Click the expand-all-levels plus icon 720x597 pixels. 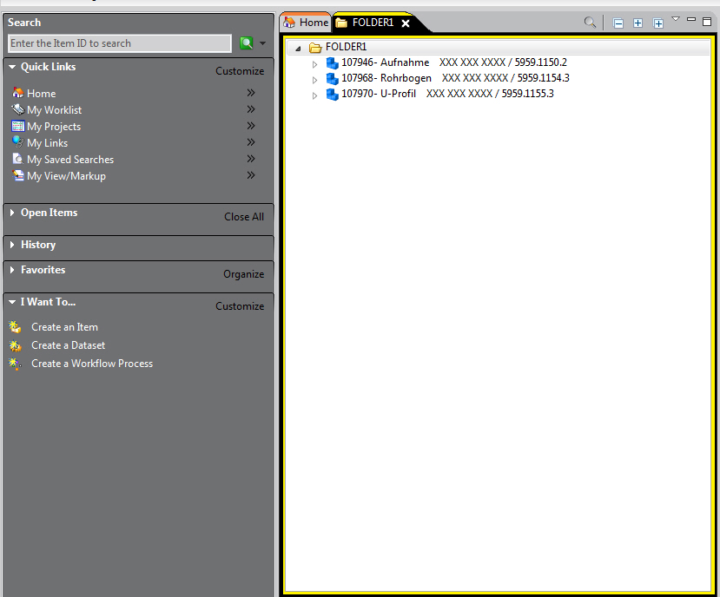pyautogui.click(x=658, y=23)
